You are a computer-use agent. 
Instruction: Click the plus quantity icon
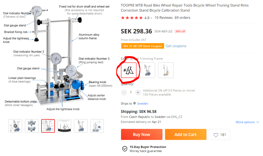point(138,93)
